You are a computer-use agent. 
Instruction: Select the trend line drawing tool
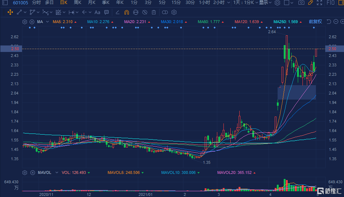pos(19,12)
